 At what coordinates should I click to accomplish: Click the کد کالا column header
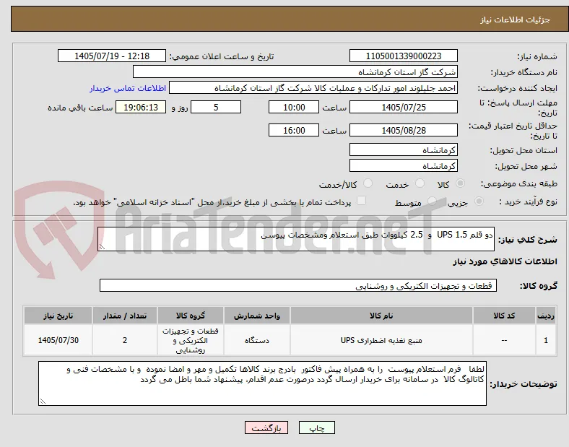click(x=504, y=316)
